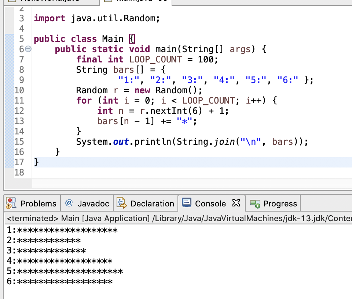Image resolution: width=352 pixels, height=299 pixels.
Task: Click the public class Main declaration
Action: point(84,39)
